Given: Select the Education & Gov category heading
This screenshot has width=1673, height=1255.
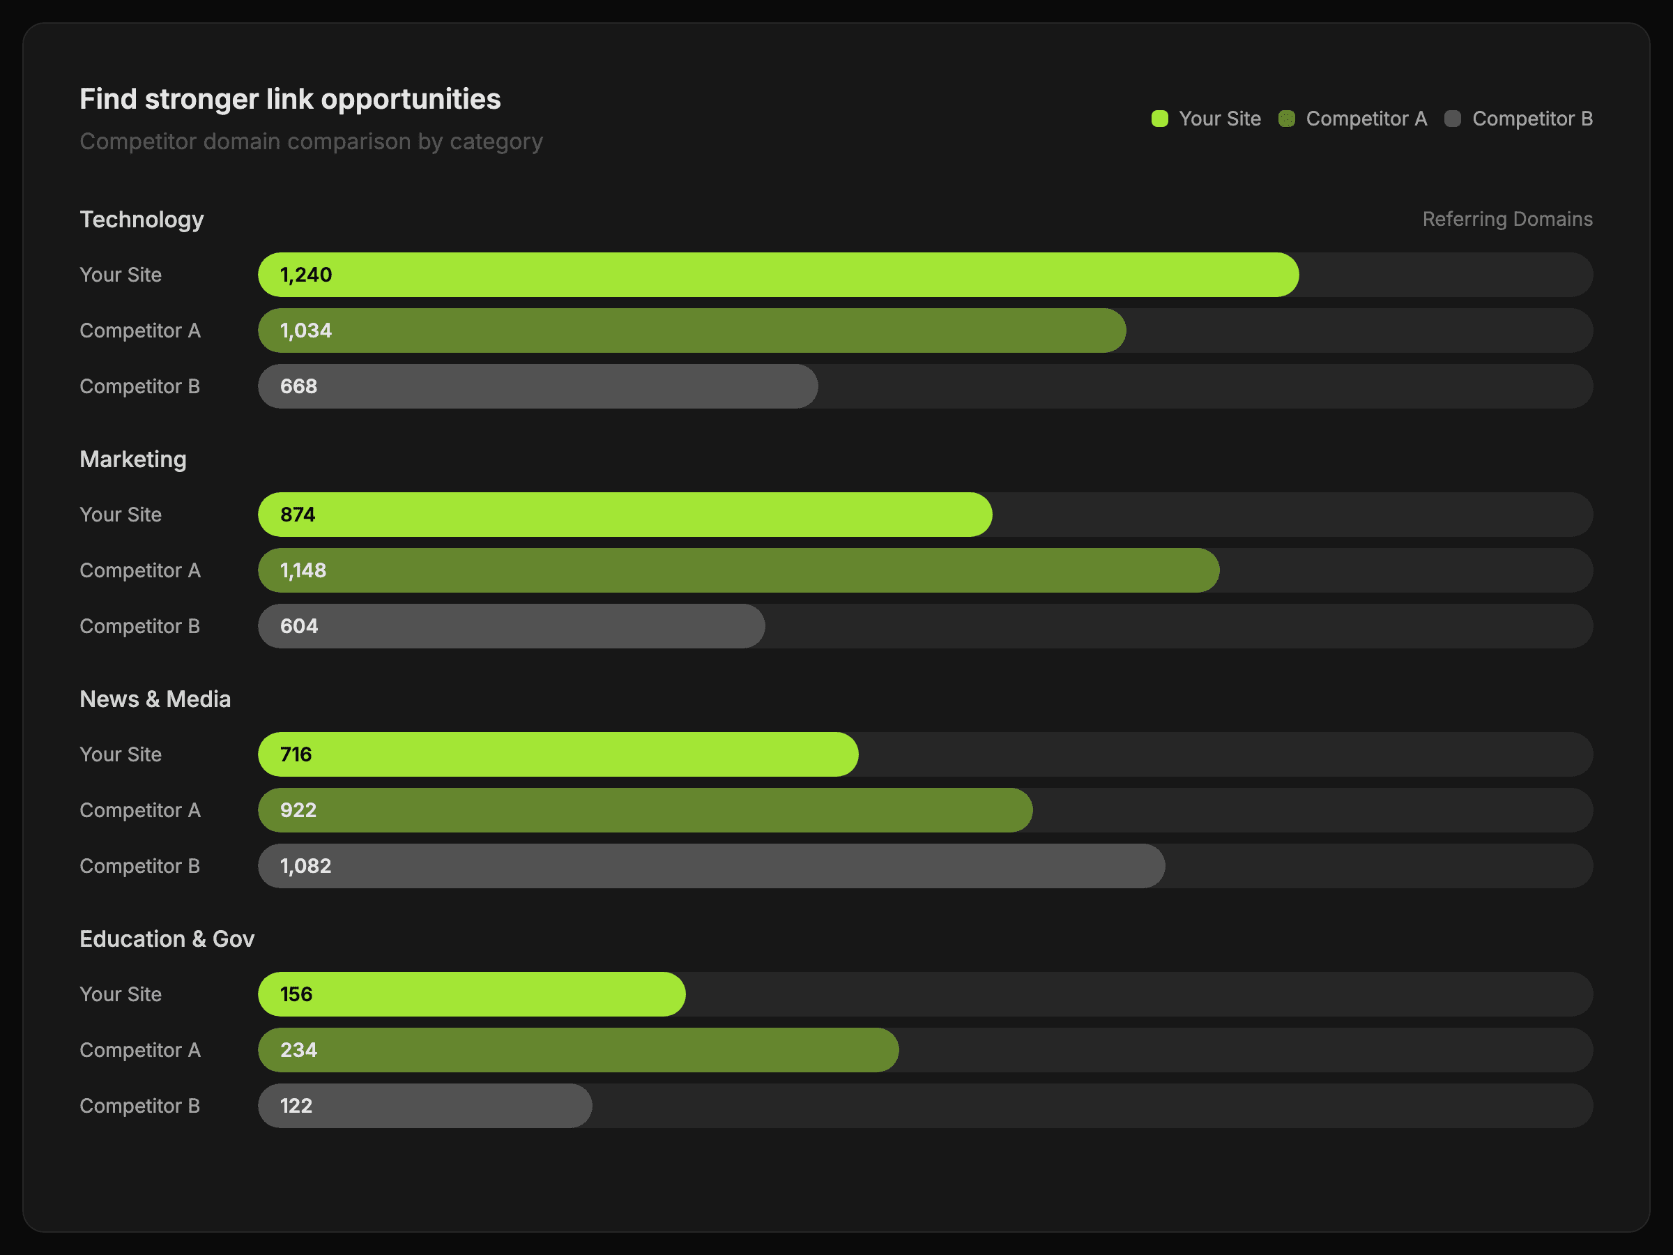Looking at the screenshot, I should coord(167,938).
